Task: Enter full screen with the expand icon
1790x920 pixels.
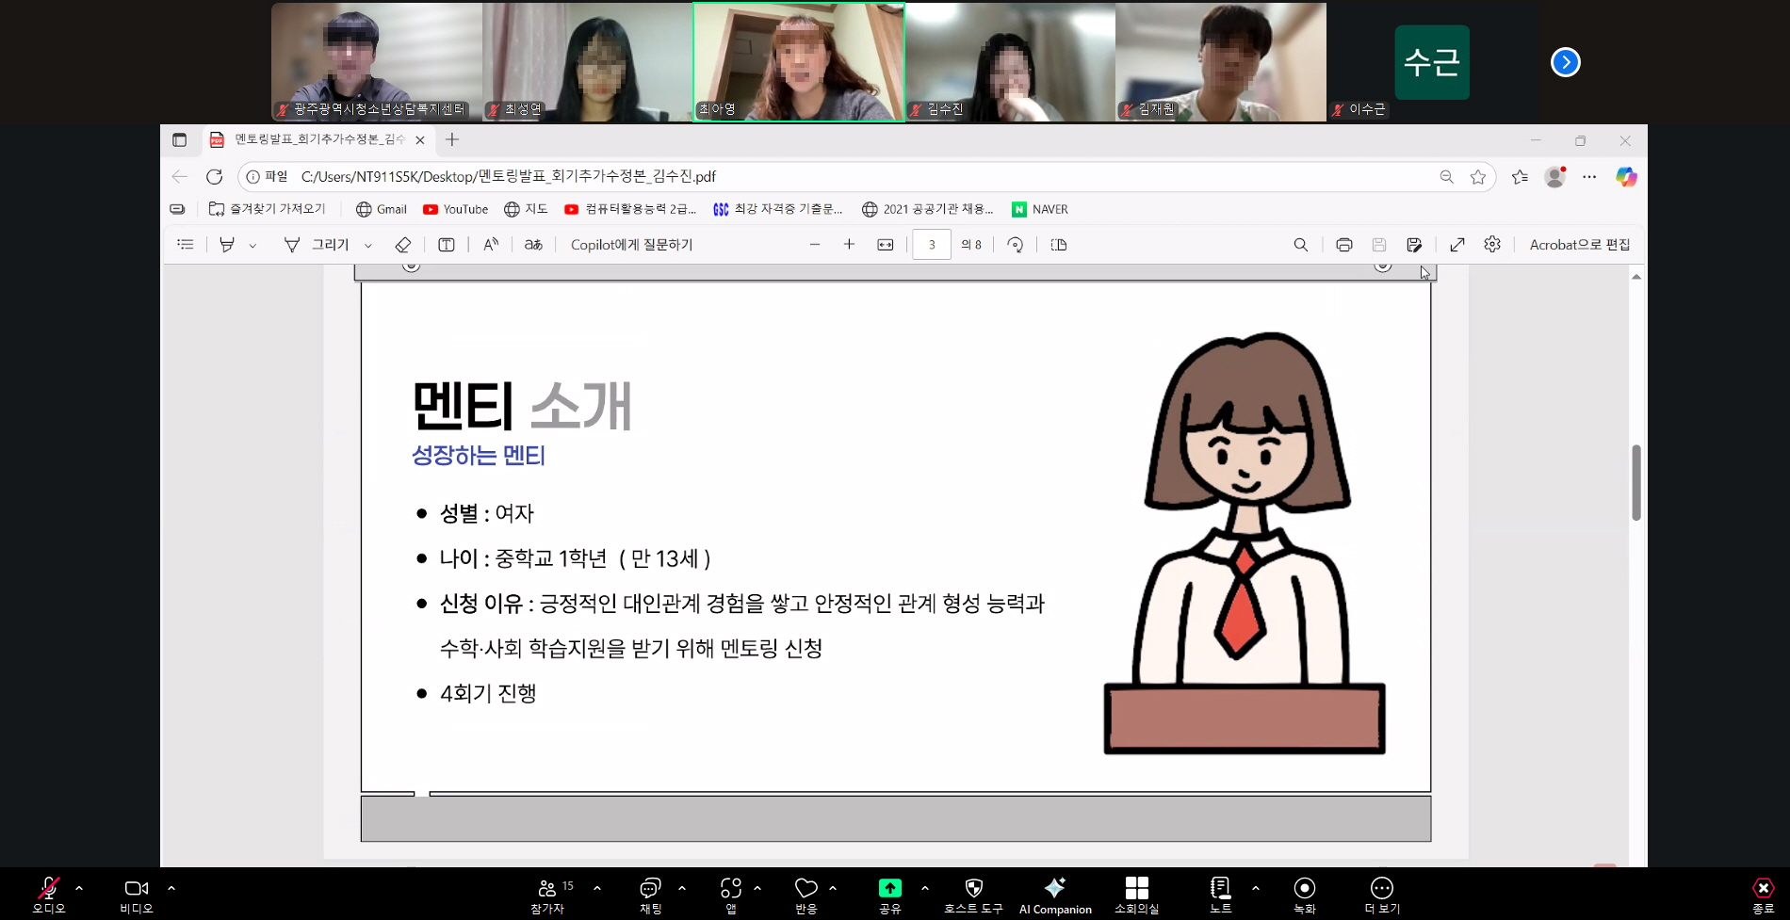Action: (x=1456, y=245)
